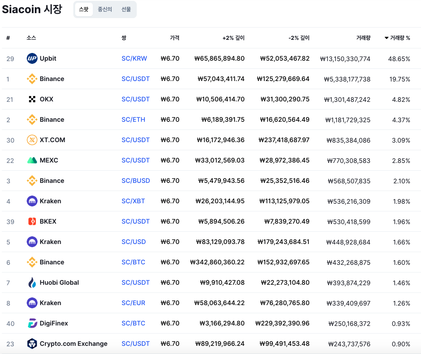Open DigiFinex SC/BTC pair link
The height and width of the screenshot is (354, 421).
[x=133, y=323]
